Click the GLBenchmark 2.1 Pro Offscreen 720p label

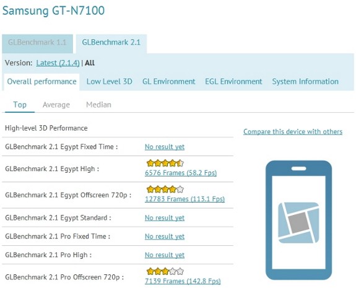[x=64, y=277]
